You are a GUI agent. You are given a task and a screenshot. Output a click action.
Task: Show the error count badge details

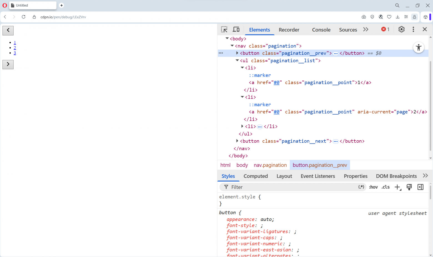tap(385, 29)
